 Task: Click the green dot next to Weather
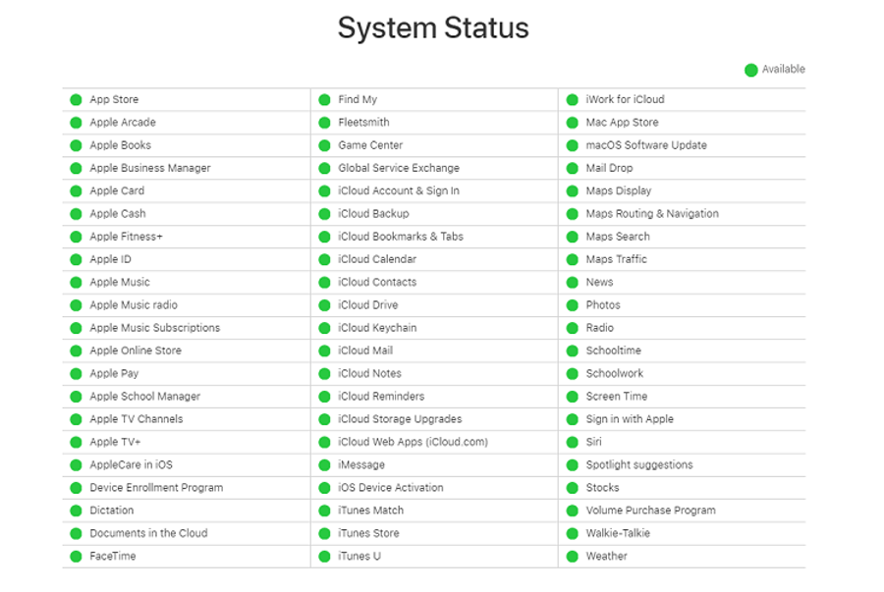tap(573, 556)
